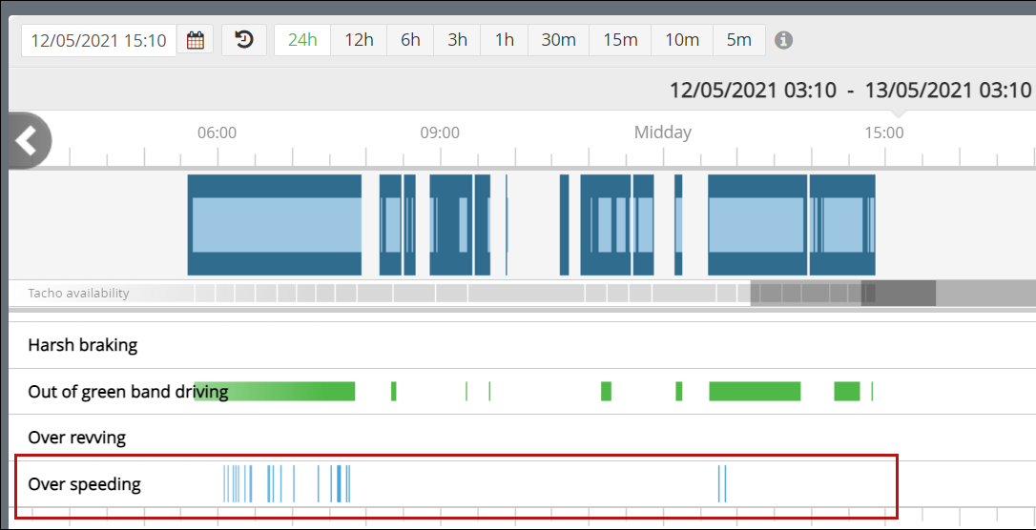Click the grey info icon
This screenshot has width=1036, height=530.
coord(783,40)
